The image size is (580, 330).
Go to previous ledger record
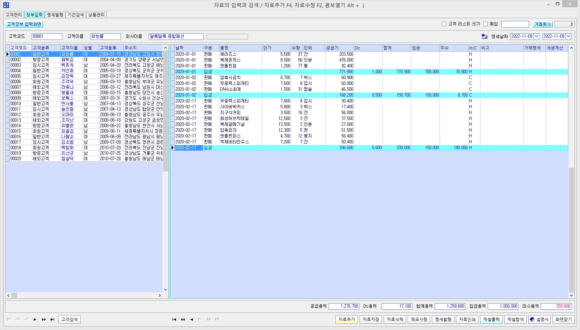(191, 319)
